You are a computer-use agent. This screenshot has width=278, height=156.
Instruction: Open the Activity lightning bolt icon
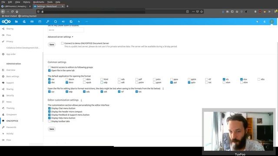coord(79,22)
